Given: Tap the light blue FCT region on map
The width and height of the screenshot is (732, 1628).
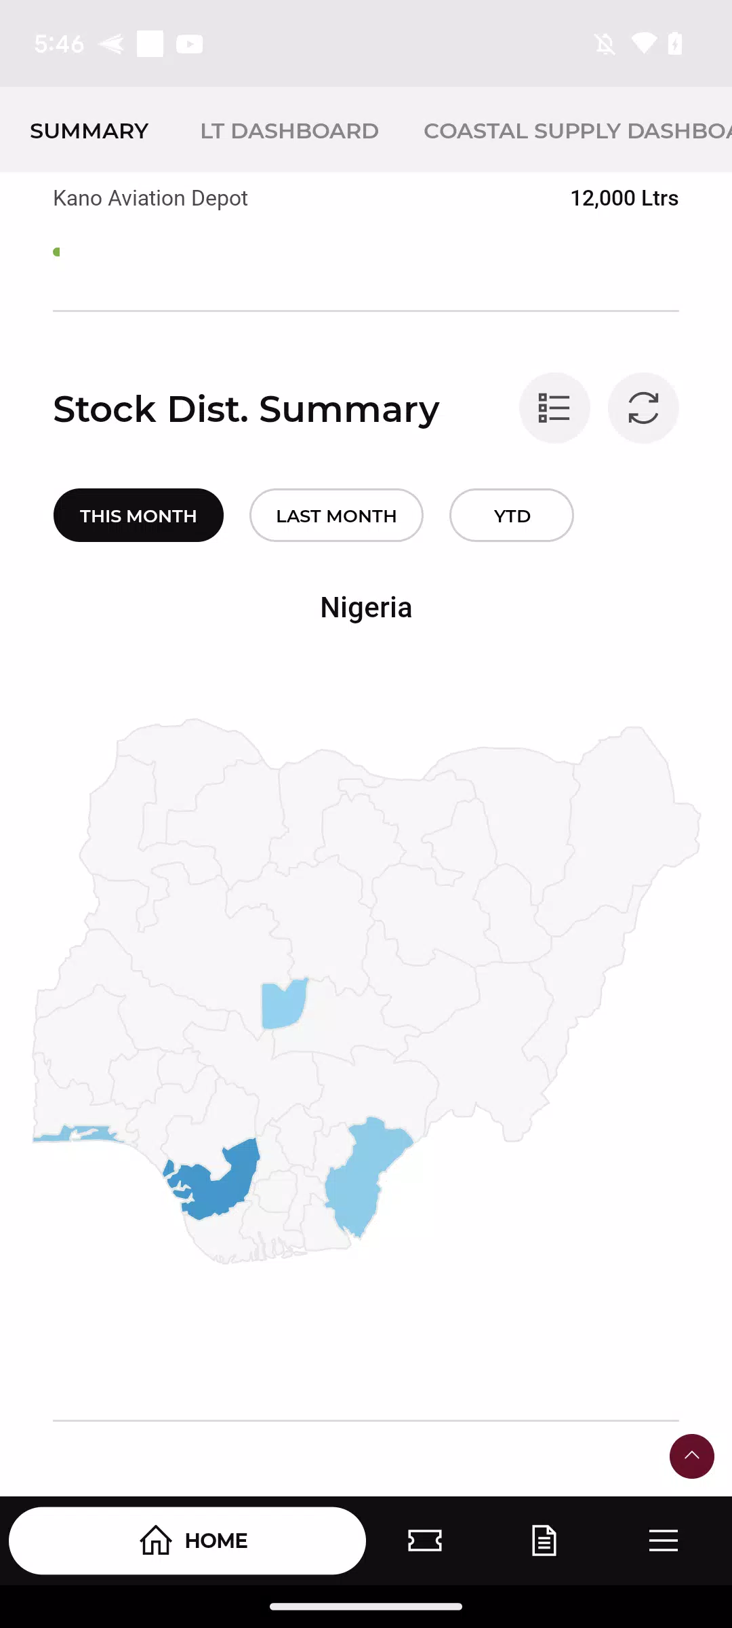Looking at the screenshot, I should (281, 1004).
